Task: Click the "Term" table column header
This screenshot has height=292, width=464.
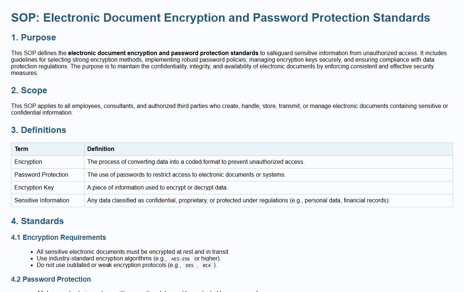Action: 21,149
